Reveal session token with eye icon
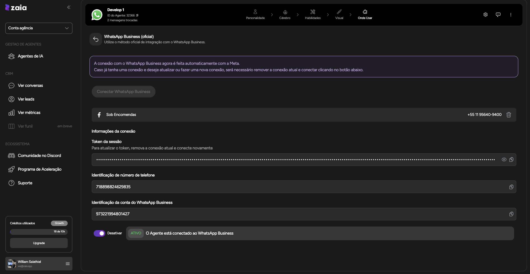 point(504,159)
